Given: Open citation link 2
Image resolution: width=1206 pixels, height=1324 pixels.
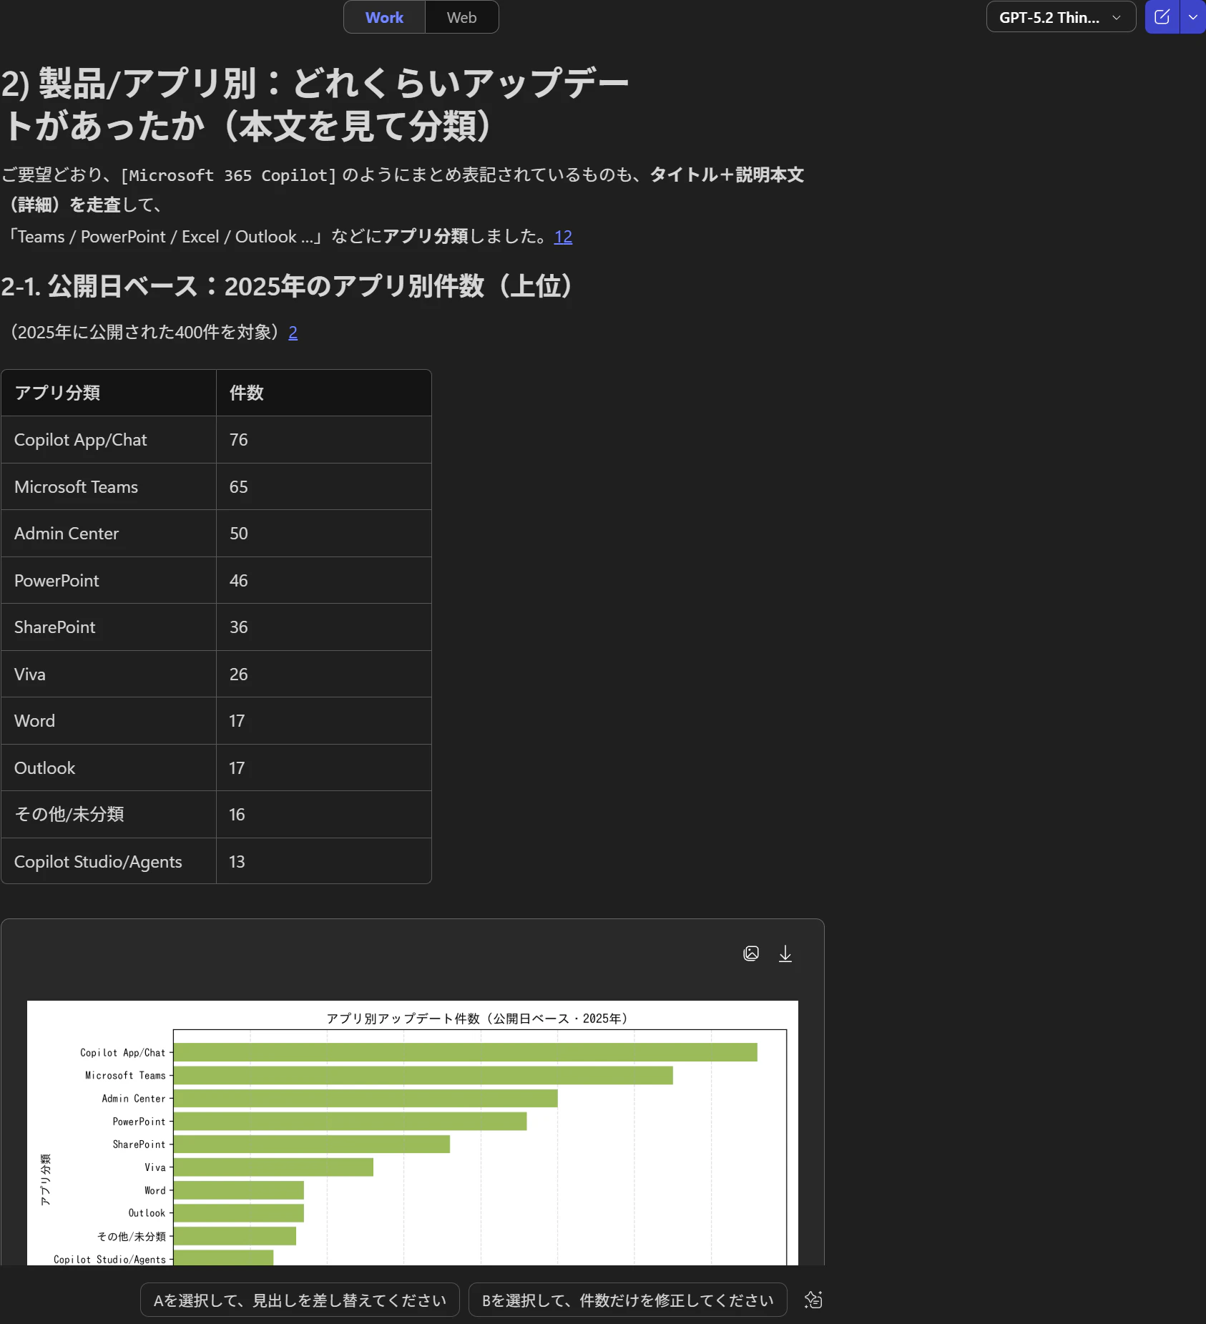Looking at the screenshot, I should 293,333.
